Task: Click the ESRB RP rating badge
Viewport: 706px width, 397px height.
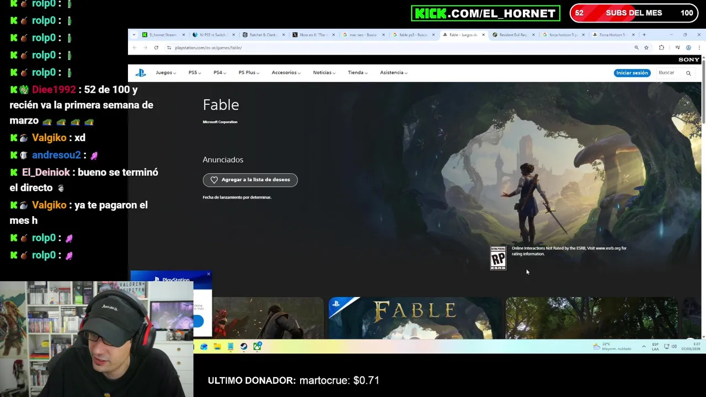Action: (x=498, y=258)
